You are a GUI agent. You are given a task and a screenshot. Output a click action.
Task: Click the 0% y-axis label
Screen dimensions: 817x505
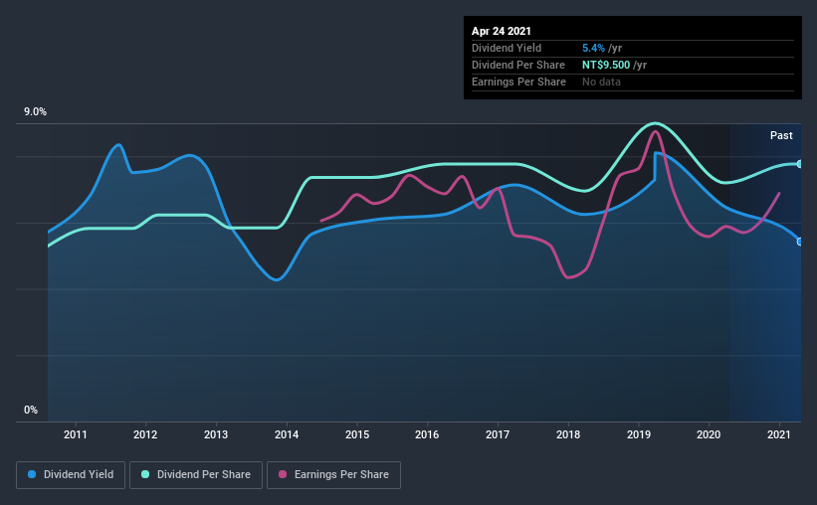[31, 411]
